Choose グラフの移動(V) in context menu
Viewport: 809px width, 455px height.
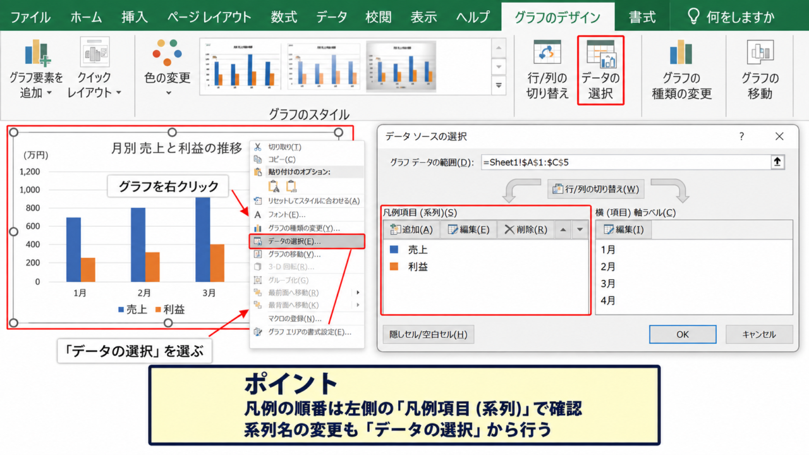click(x=308, y=254)
